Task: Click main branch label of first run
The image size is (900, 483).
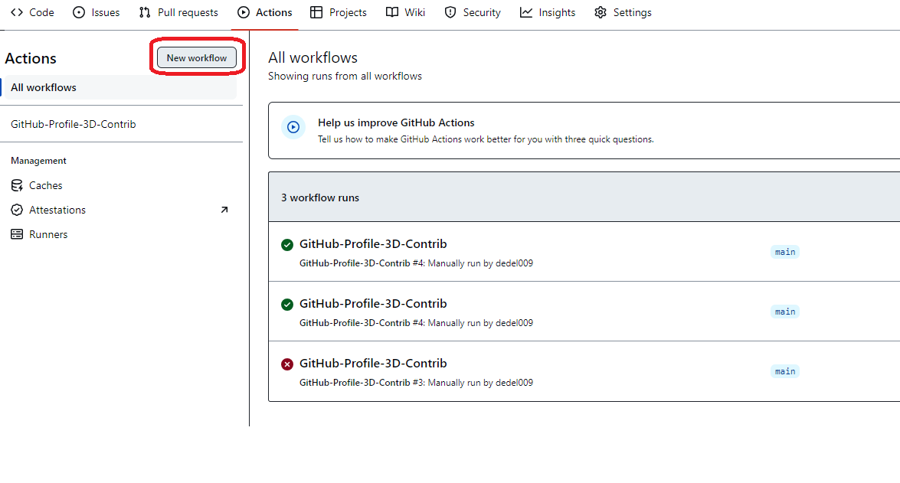Action: pyautogui.click(x=785, y=252)
